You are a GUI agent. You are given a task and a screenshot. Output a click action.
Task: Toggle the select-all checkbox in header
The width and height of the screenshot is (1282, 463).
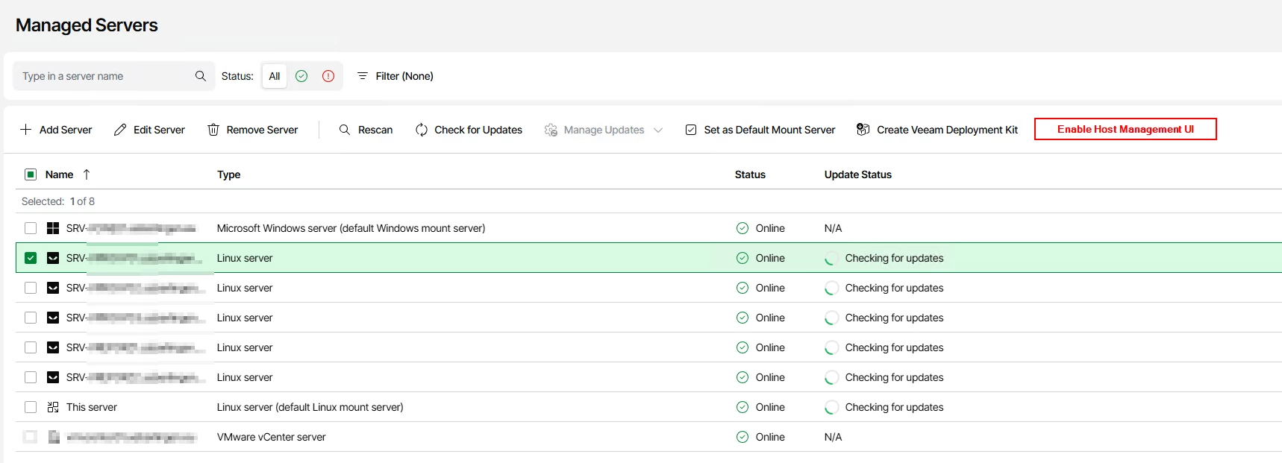pyautogui.click(x=31, y=174)
